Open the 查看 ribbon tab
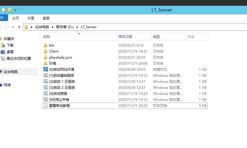The image size is (247, 148). [46, 18]
